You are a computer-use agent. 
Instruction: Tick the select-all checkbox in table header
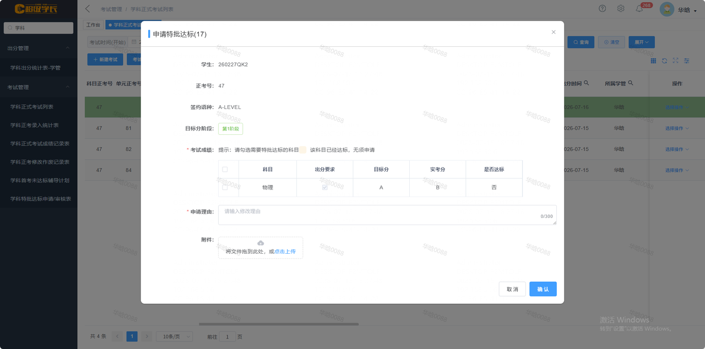click(x=225, y=169)
